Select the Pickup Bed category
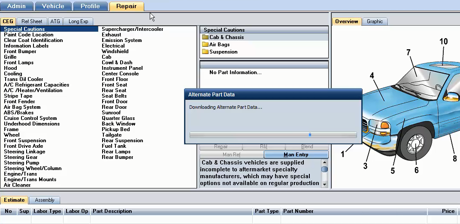 [x=115, y=129]
